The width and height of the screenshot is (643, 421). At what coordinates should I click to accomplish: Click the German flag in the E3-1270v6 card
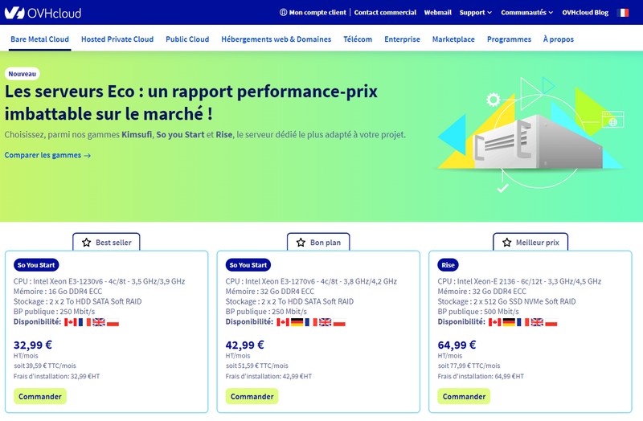(297, 322)
